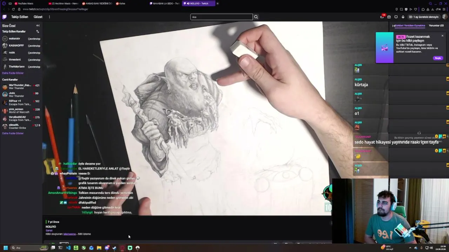Click the magnifier search button beside Ara field
The width and height of the screenshot is (449, 252).
point(256,17)
